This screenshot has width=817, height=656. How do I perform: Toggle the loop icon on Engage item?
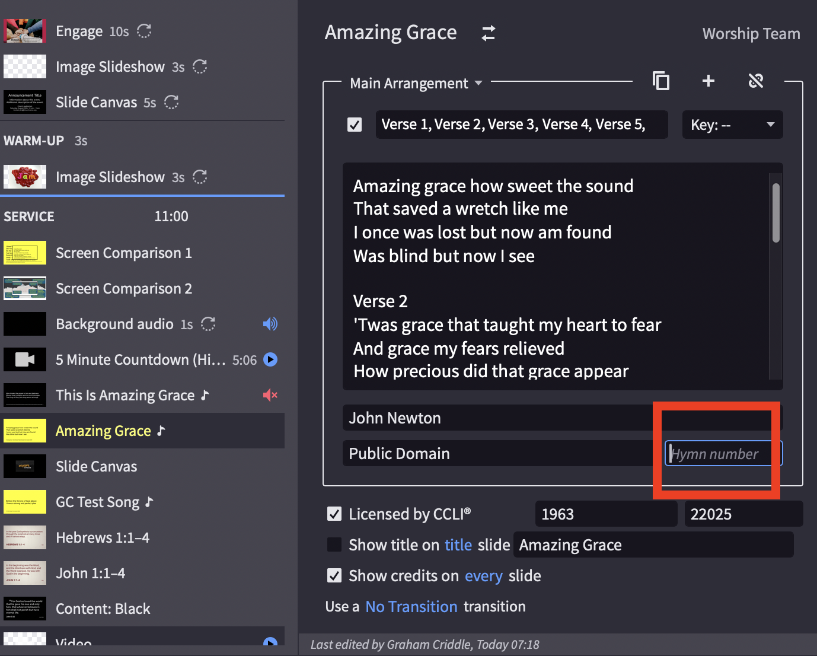pyautogui.click(x=144, y=31)
